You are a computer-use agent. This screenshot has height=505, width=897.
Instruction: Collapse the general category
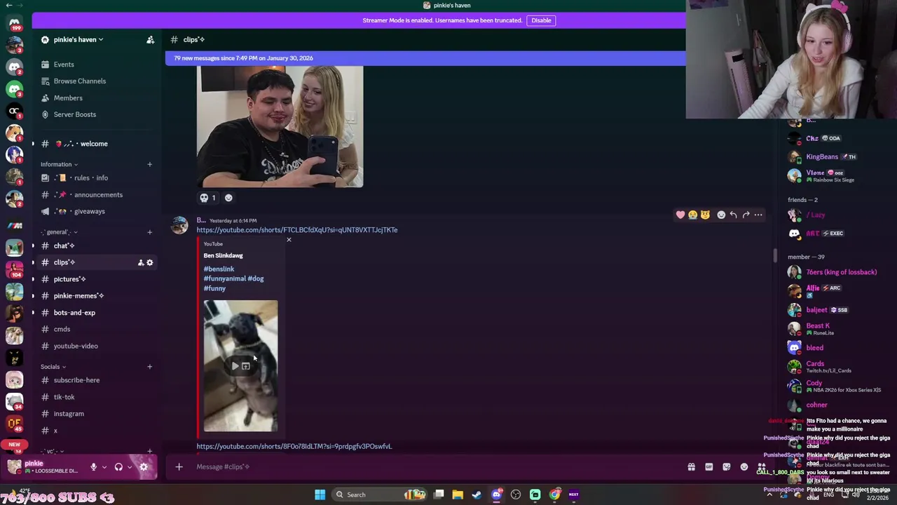tap(59, 232)
